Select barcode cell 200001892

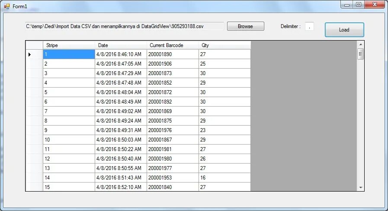pos(173,102)
